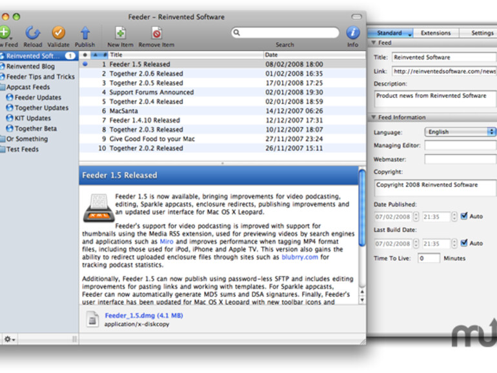Open the Standard tab dropdown arrow
Screen dimensions: 497x373
click(x=410, y=34)
